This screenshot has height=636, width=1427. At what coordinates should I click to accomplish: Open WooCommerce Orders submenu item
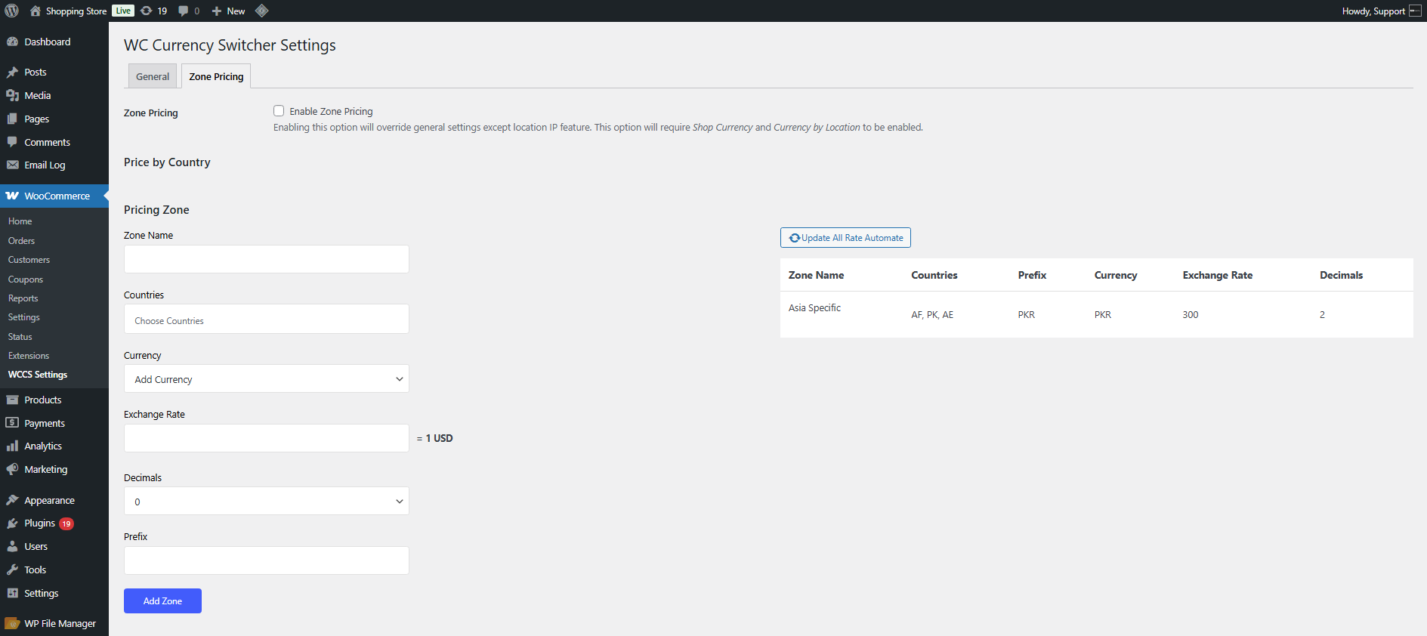[x=21, y=241]
